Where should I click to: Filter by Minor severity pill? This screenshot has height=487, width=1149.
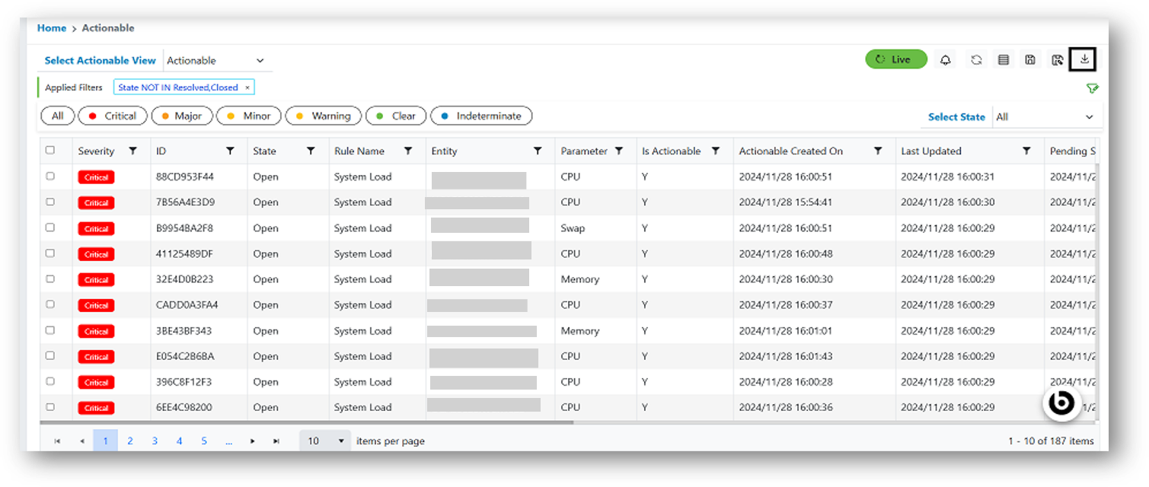pyautogui.click(x=249, y=116)
